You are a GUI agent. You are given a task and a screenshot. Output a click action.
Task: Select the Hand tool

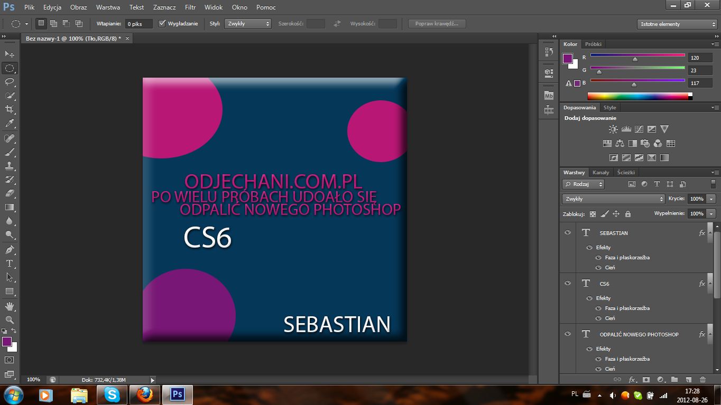(10, 306)
